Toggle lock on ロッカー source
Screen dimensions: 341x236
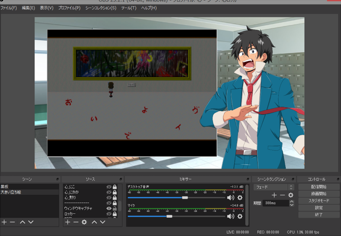tap(115, 214)
